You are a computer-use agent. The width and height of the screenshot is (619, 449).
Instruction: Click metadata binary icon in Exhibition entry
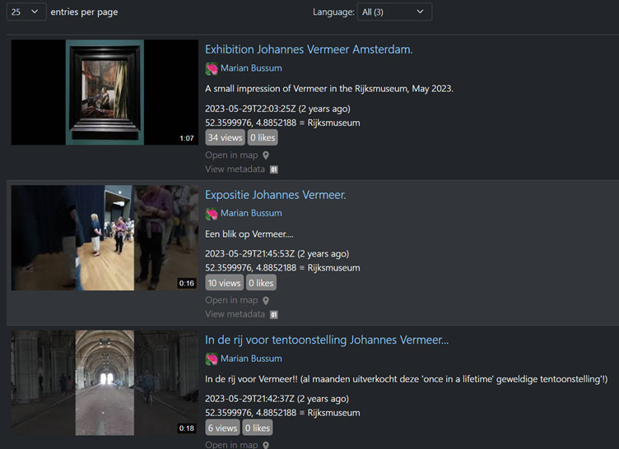coord(274,169)
